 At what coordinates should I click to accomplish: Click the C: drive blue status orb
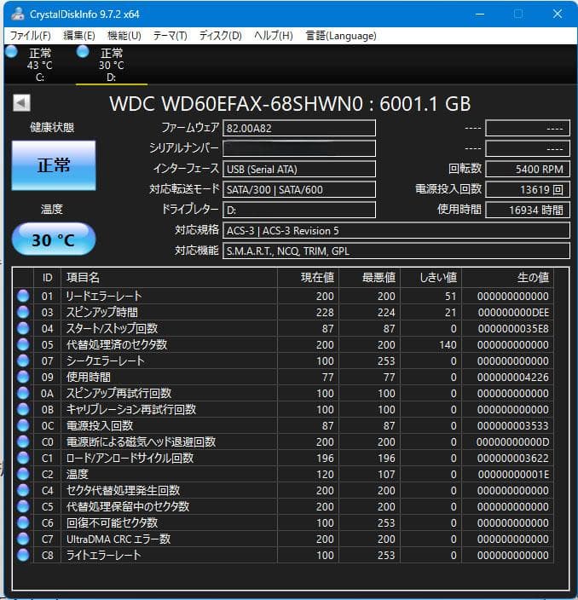tap(11, 51)
